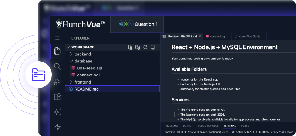Open the HunchVue Guide tab
The width and height of the screenshot is (296, 136).
tap(249, 37)
